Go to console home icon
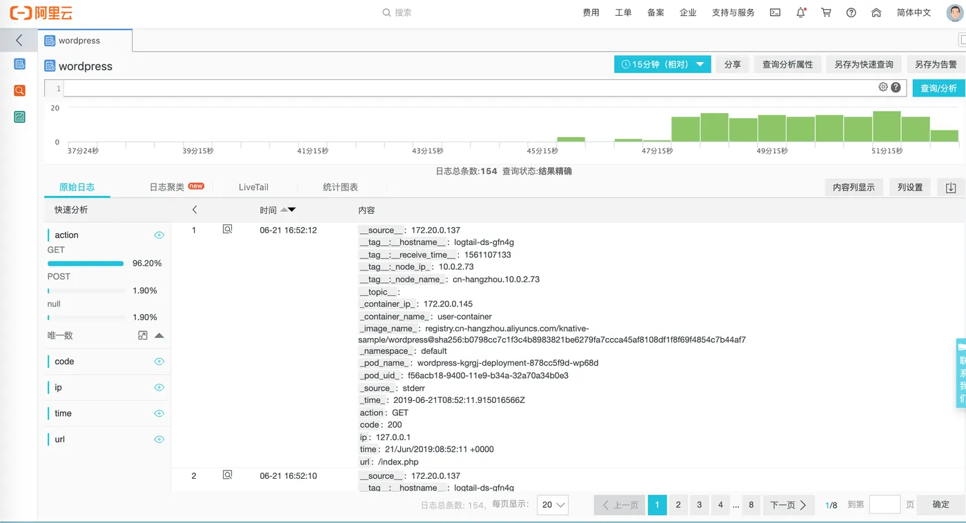This screenshot has height=523, width=966. pyautogui.click(x=876, y=12)
